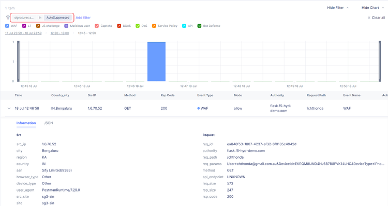Select the Information tab
The image size is (388, 206).
pos(26,123)
